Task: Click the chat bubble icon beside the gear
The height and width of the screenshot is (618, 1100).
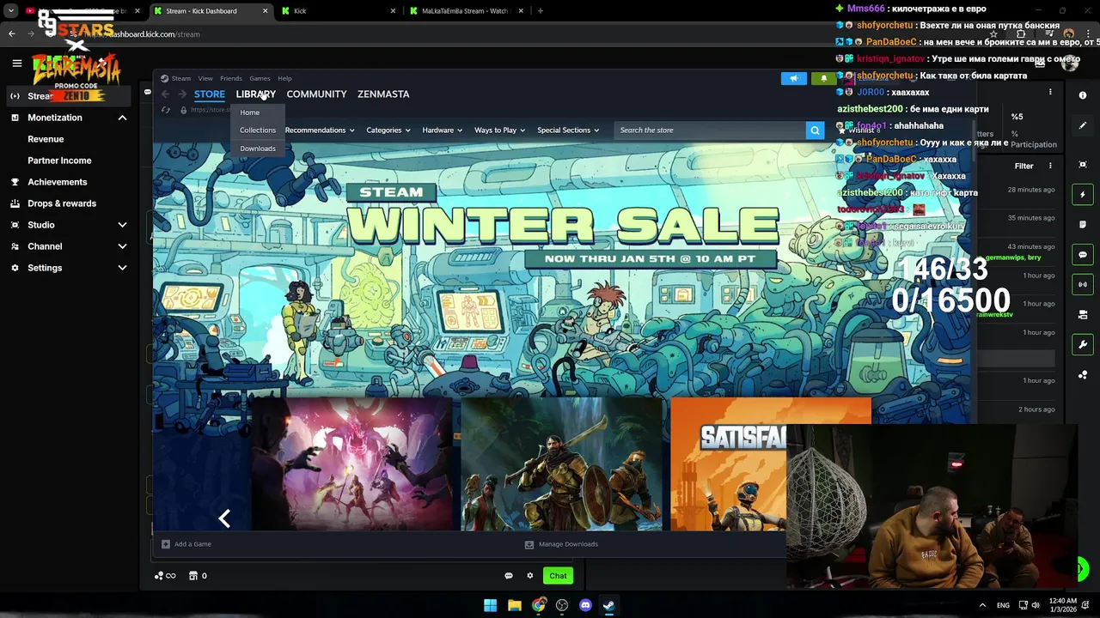Action: [509, 576]
